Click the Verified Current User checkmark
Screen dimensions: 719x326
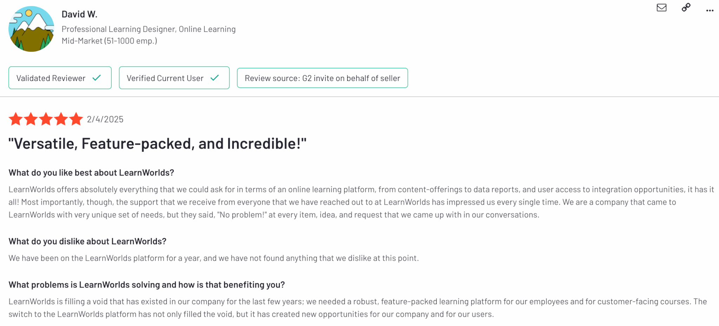click(215, 78)
